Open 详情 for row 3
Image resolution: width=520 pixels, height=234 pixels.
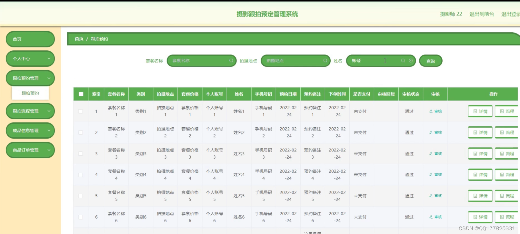(x=480, y=154)
